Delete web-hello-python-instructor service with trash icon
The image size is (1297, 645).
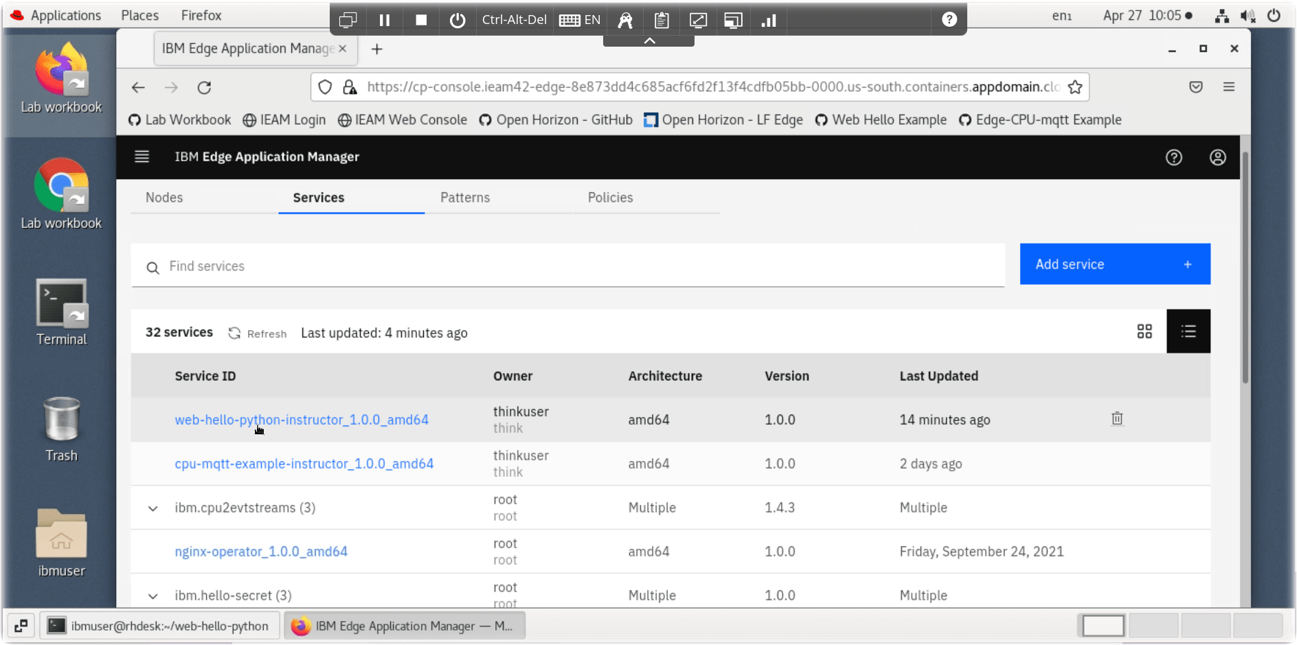click(1118, 419)
